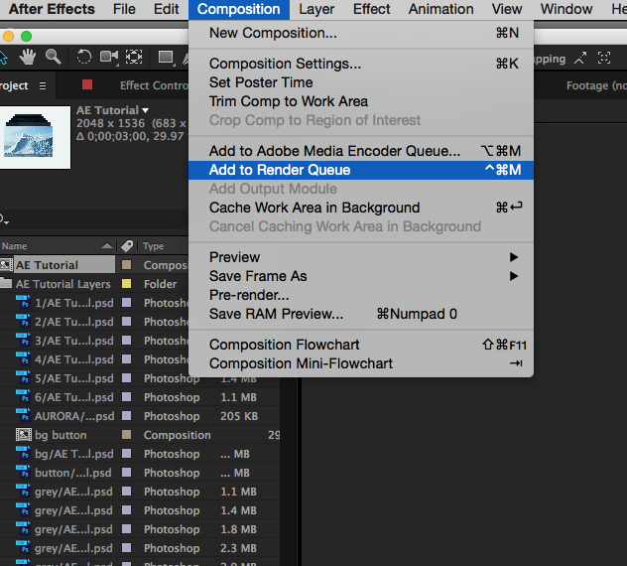Click the AE Tutorial Layers folder icon
Viewport: 627px width, 566px height.
(x=6, y=283)
